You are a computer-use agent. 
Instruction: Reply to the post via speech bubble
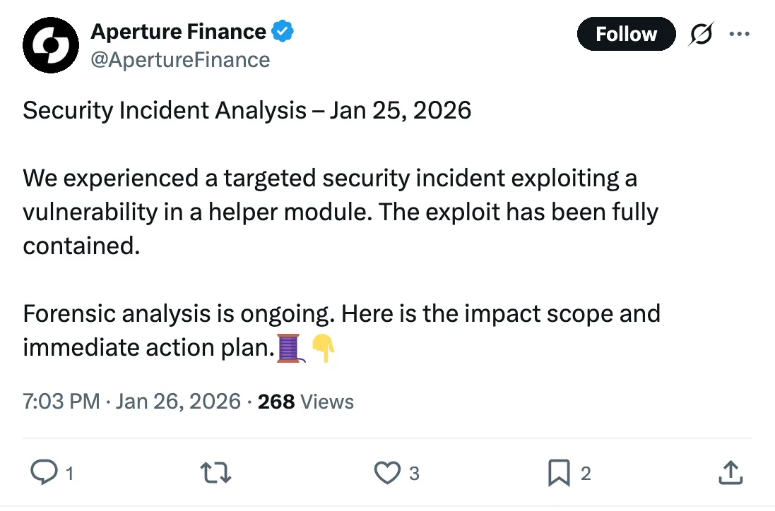coord(45,473)
